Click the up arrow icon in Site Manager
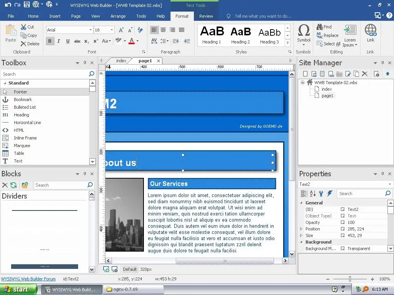The image size is (394, 295). coord(387,74)
